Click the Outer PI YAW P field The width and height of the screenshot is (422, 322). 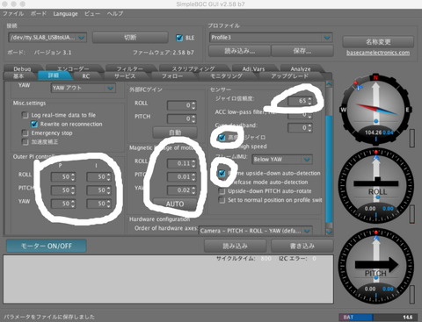pos(63,204)
